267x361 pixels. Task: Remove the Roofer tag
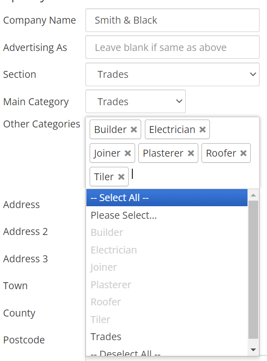(x=243, y=153)
